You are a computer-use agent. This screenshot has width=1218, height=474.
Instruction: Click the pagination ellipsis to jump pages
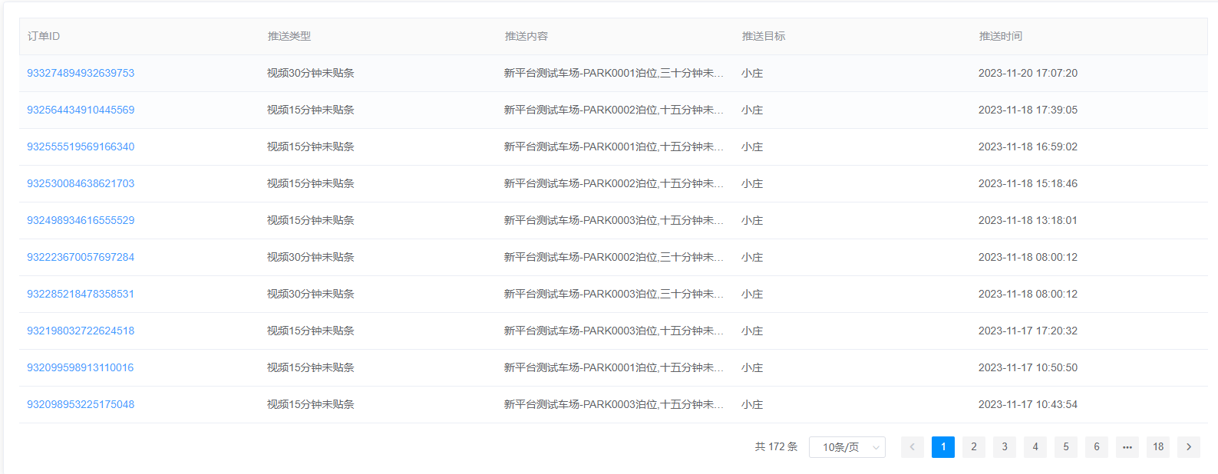pyautogui.click(x=1127, y=447)
